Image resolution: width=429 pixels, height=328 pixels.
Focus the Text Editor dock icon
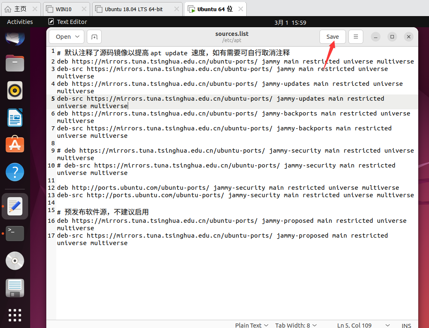tap(15, 206)
